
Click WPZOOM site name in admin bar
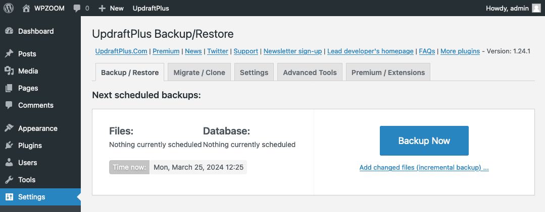(49, 9)
